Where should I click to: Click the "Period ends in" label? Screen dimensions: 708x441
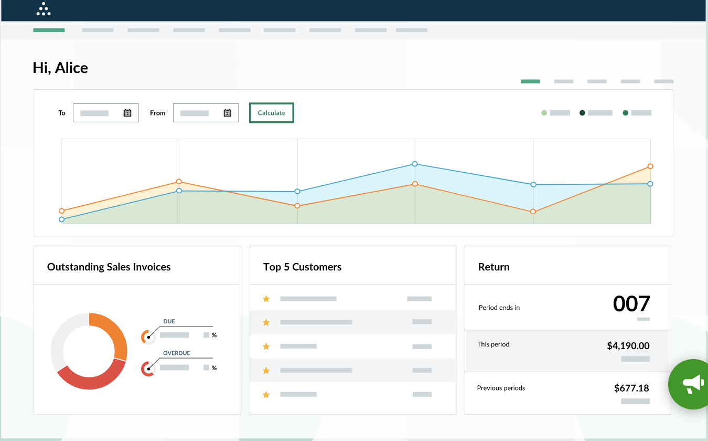tap(499, 308)
